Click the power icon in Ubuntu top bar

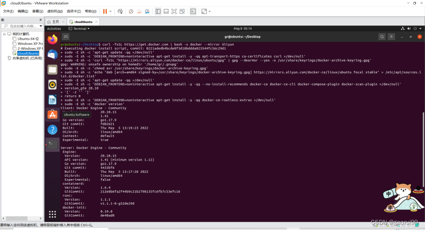(415, 29)
